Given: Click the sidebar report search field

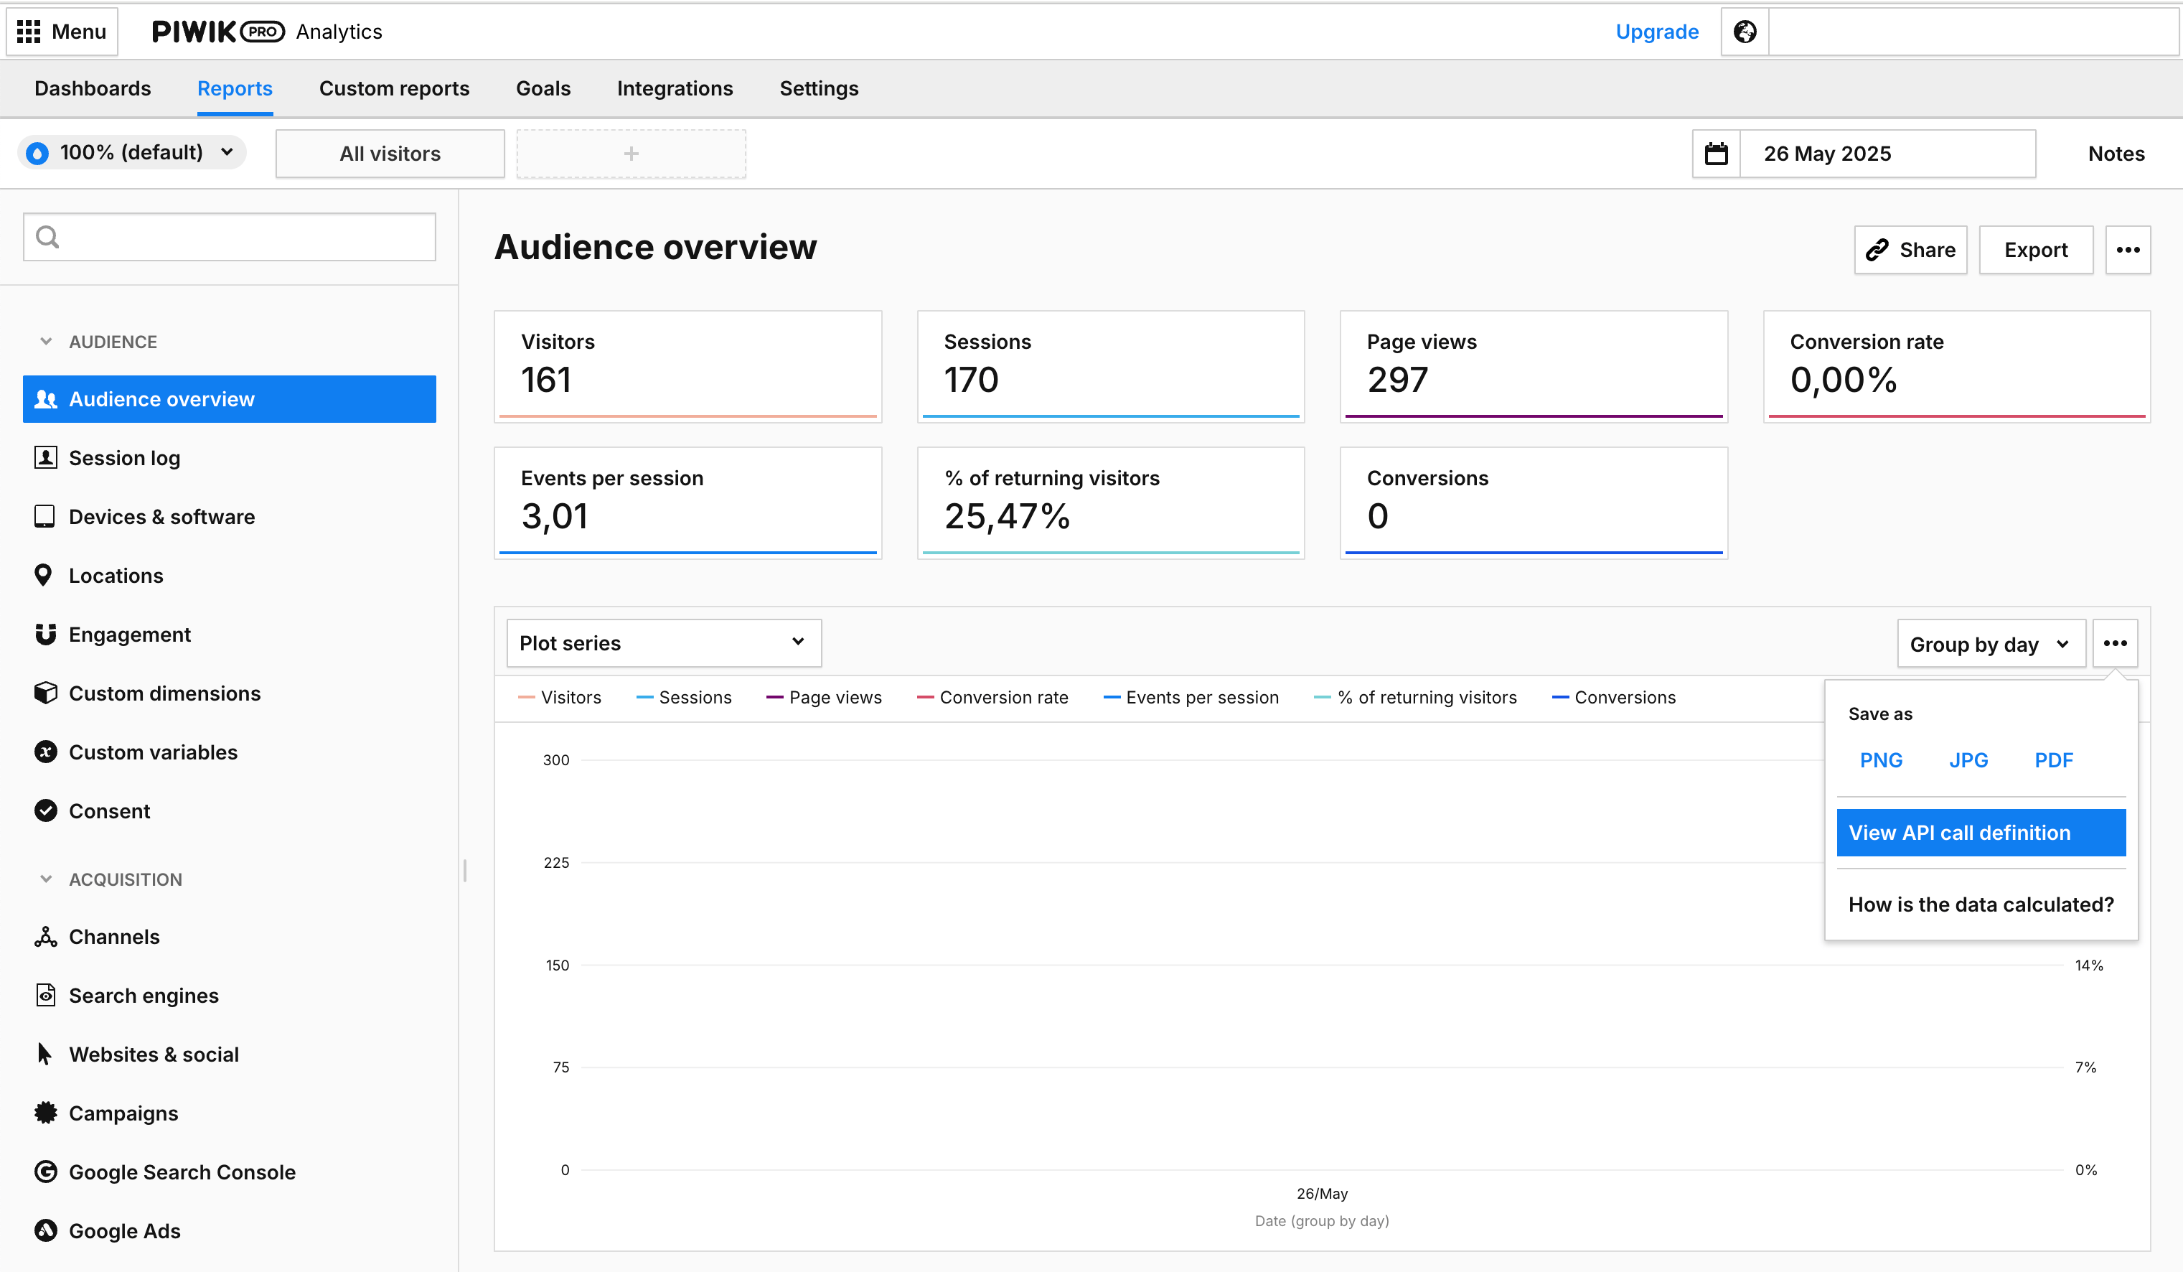Looking at the screenshot, I should (x=230, y=238).
